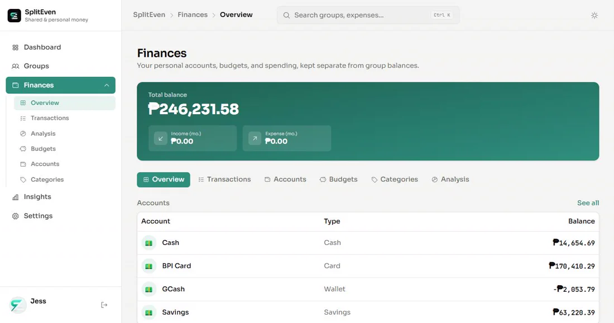Open Analysis in the sidebar submenu

(x=65, y=134)
